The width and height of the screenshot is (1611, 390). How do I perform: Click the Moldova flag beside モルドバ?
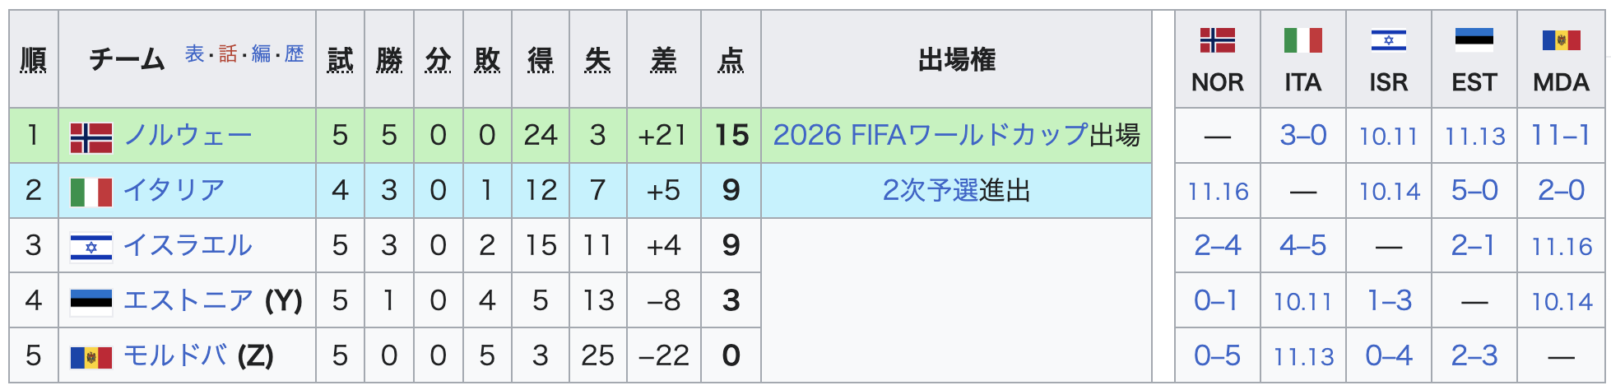point(91,357)
